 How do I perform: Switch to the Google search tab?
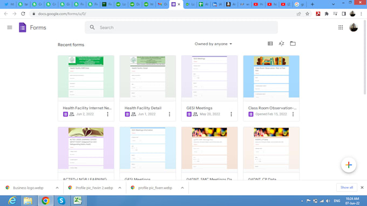[x=300, y=4]
